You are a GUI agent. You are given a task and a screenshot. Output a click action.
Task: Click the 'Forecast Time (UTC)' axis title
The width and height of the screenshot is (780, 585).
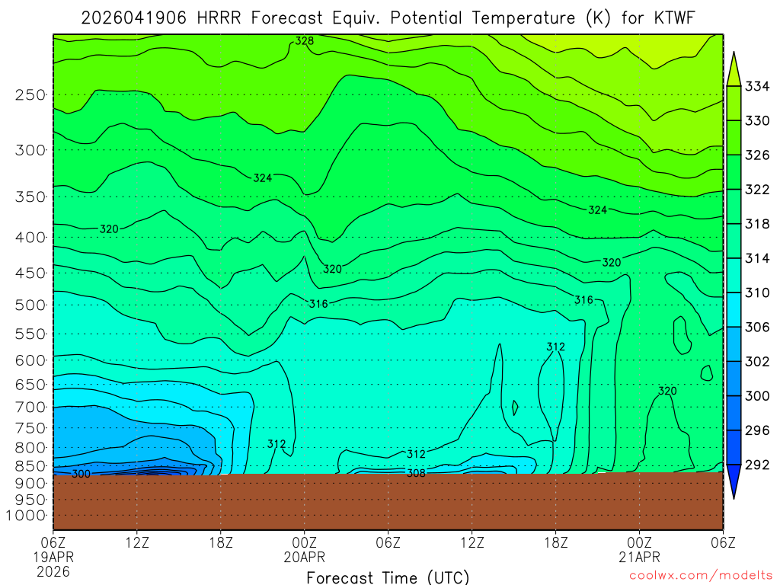coord(388,577)
